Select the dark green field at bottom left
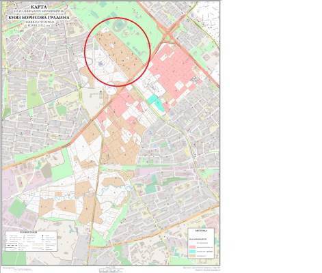The image size is (322, 273). (x=17, y=207)
